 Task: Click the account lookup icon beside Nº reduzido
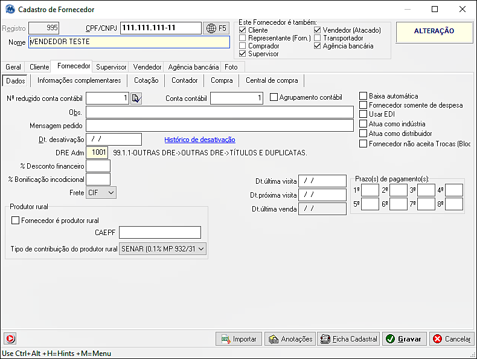tap(136, 99)
